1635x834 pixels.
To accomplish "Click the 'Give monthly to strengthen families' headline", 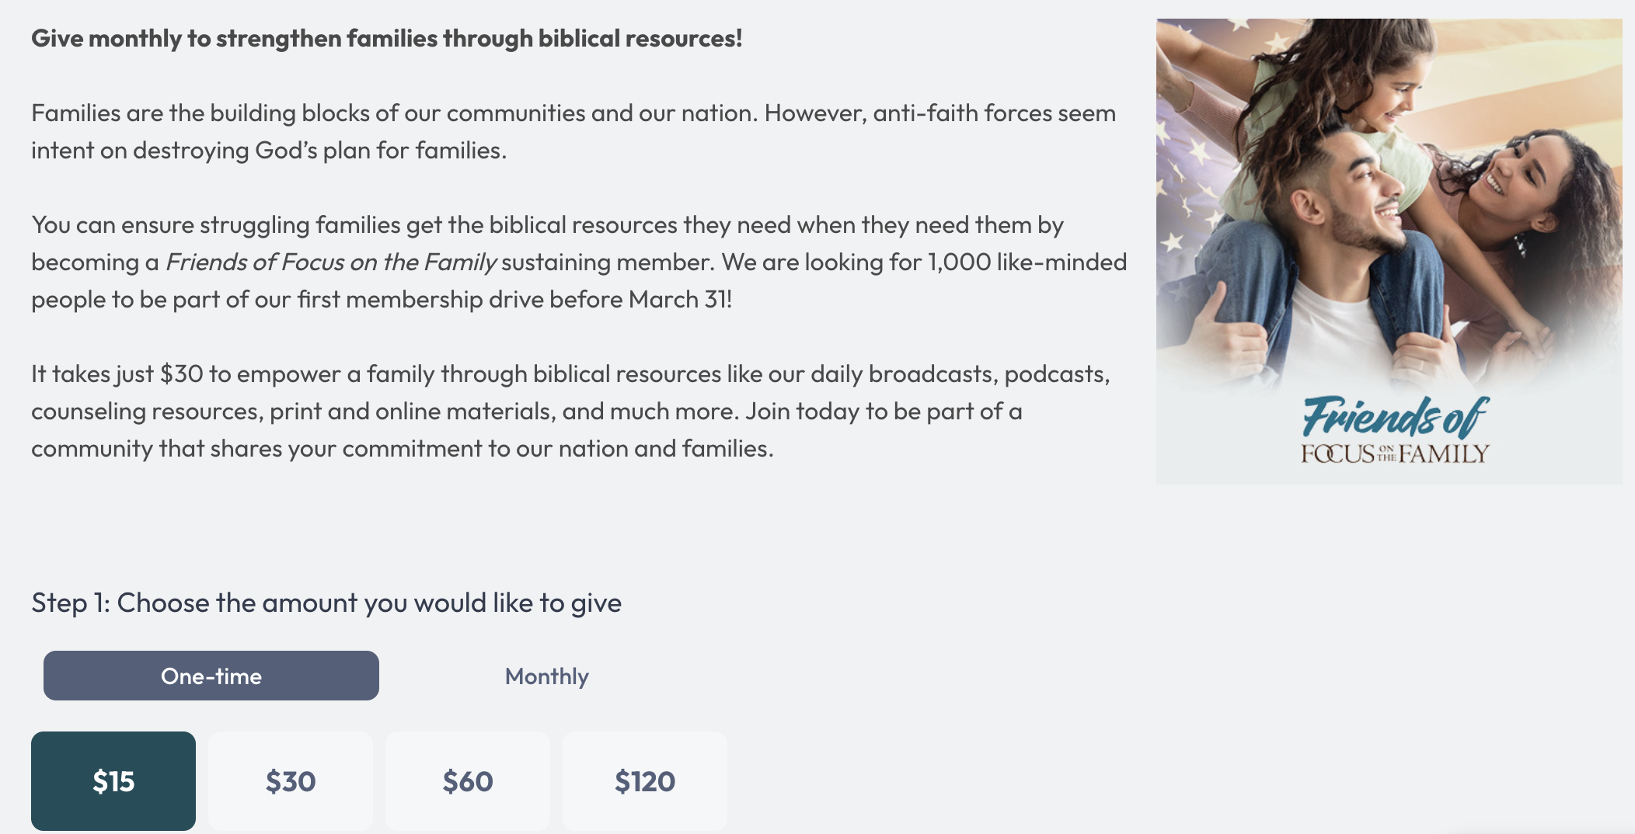I will point(386,38).
